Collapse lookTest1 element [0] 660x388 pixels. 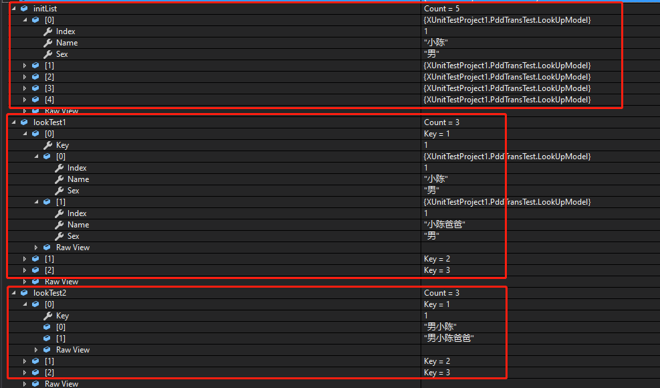[25, 133]
